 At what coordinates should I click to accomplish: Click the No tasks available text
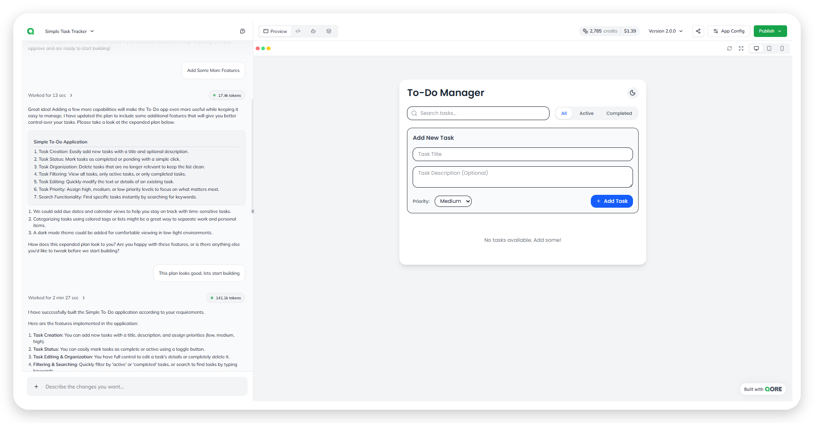pos(523,240)
